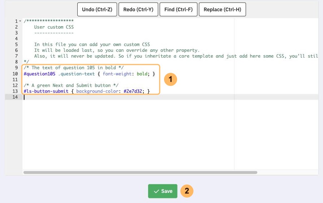
Task: Click line number 13 in the gutter
Action: coord(15,91)
